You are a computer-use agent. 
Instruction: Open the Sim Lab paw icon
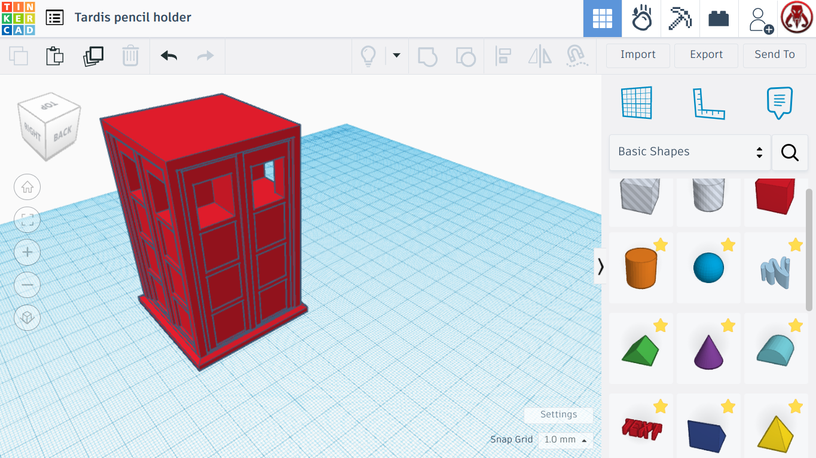(641, 19)
